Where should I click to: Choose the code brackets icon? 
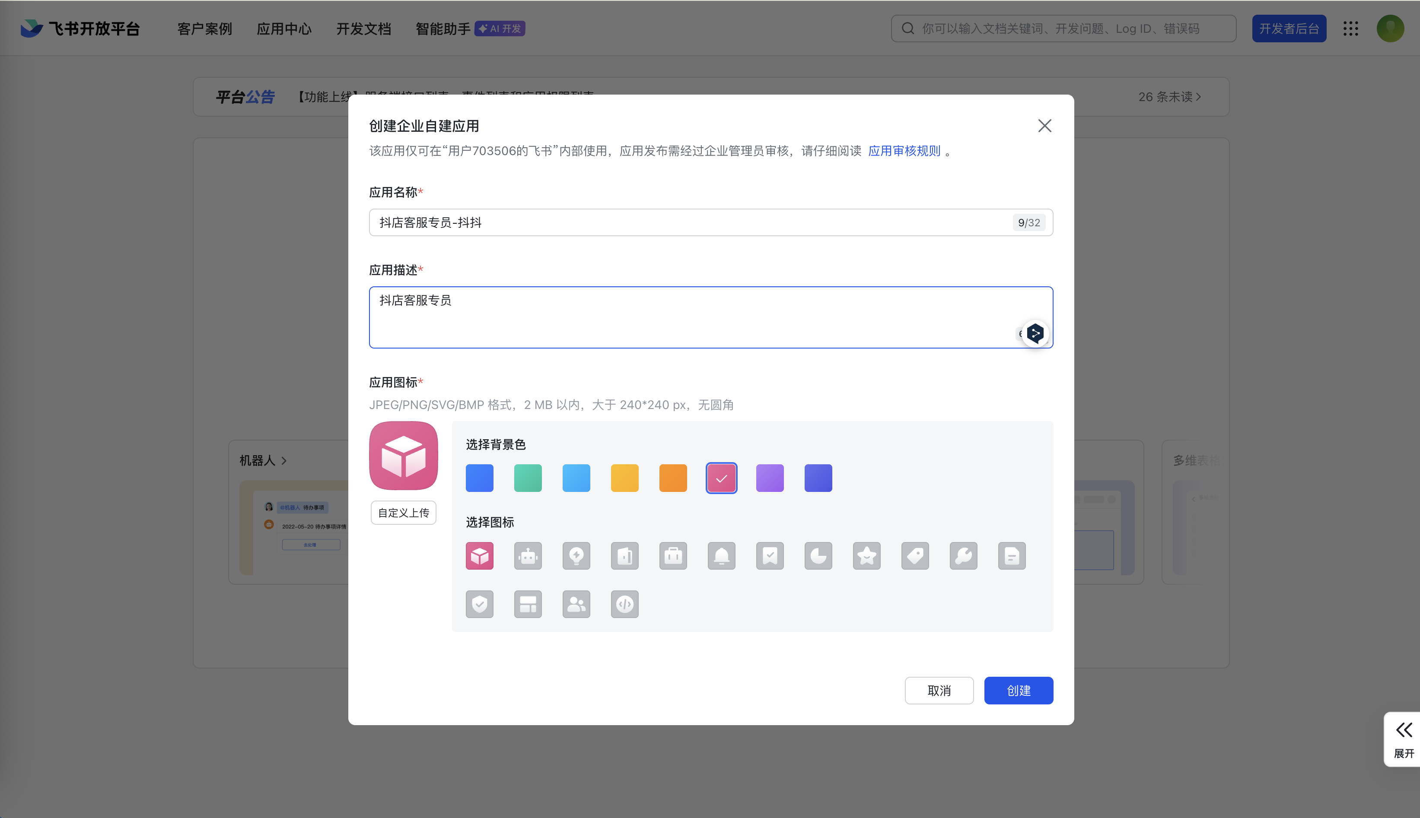point(624,604)
